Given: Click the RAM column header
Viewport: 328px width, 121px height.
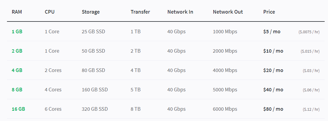Looking at the screenshot, I should pyautogui.click(x=17, y=12).
